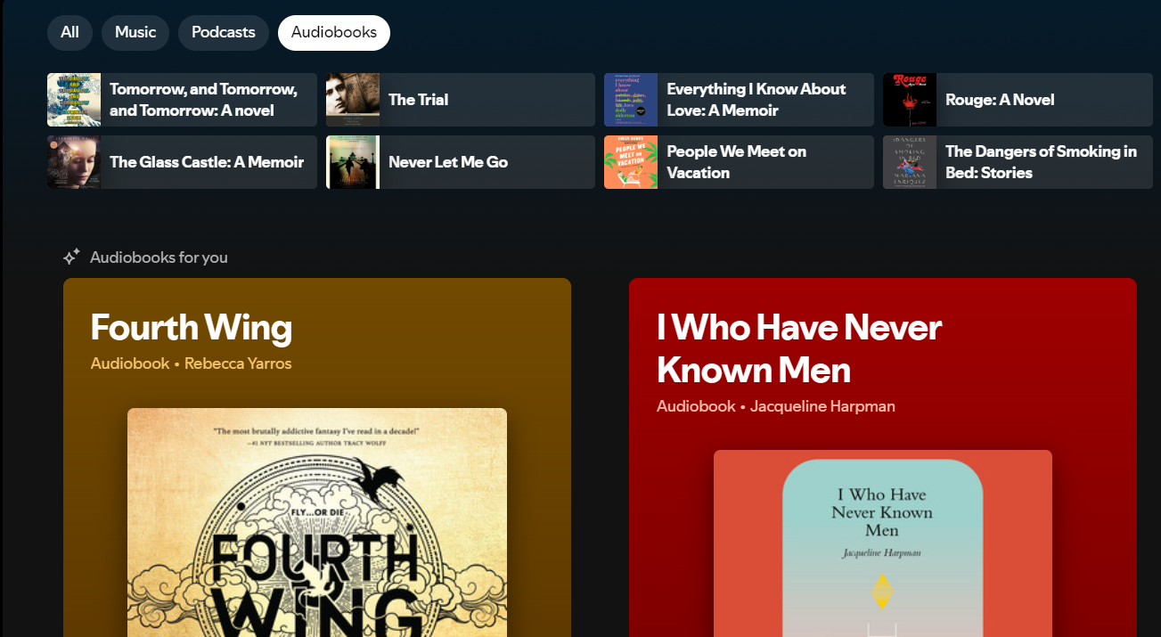Open The Glass Castle: A Memoir

[x=182, y=162]
